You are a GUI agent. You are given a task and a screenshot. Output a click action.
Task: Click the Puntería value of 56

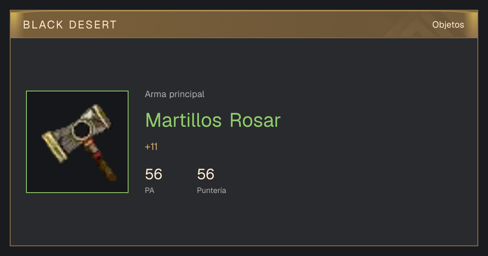[x=206, y=174]
